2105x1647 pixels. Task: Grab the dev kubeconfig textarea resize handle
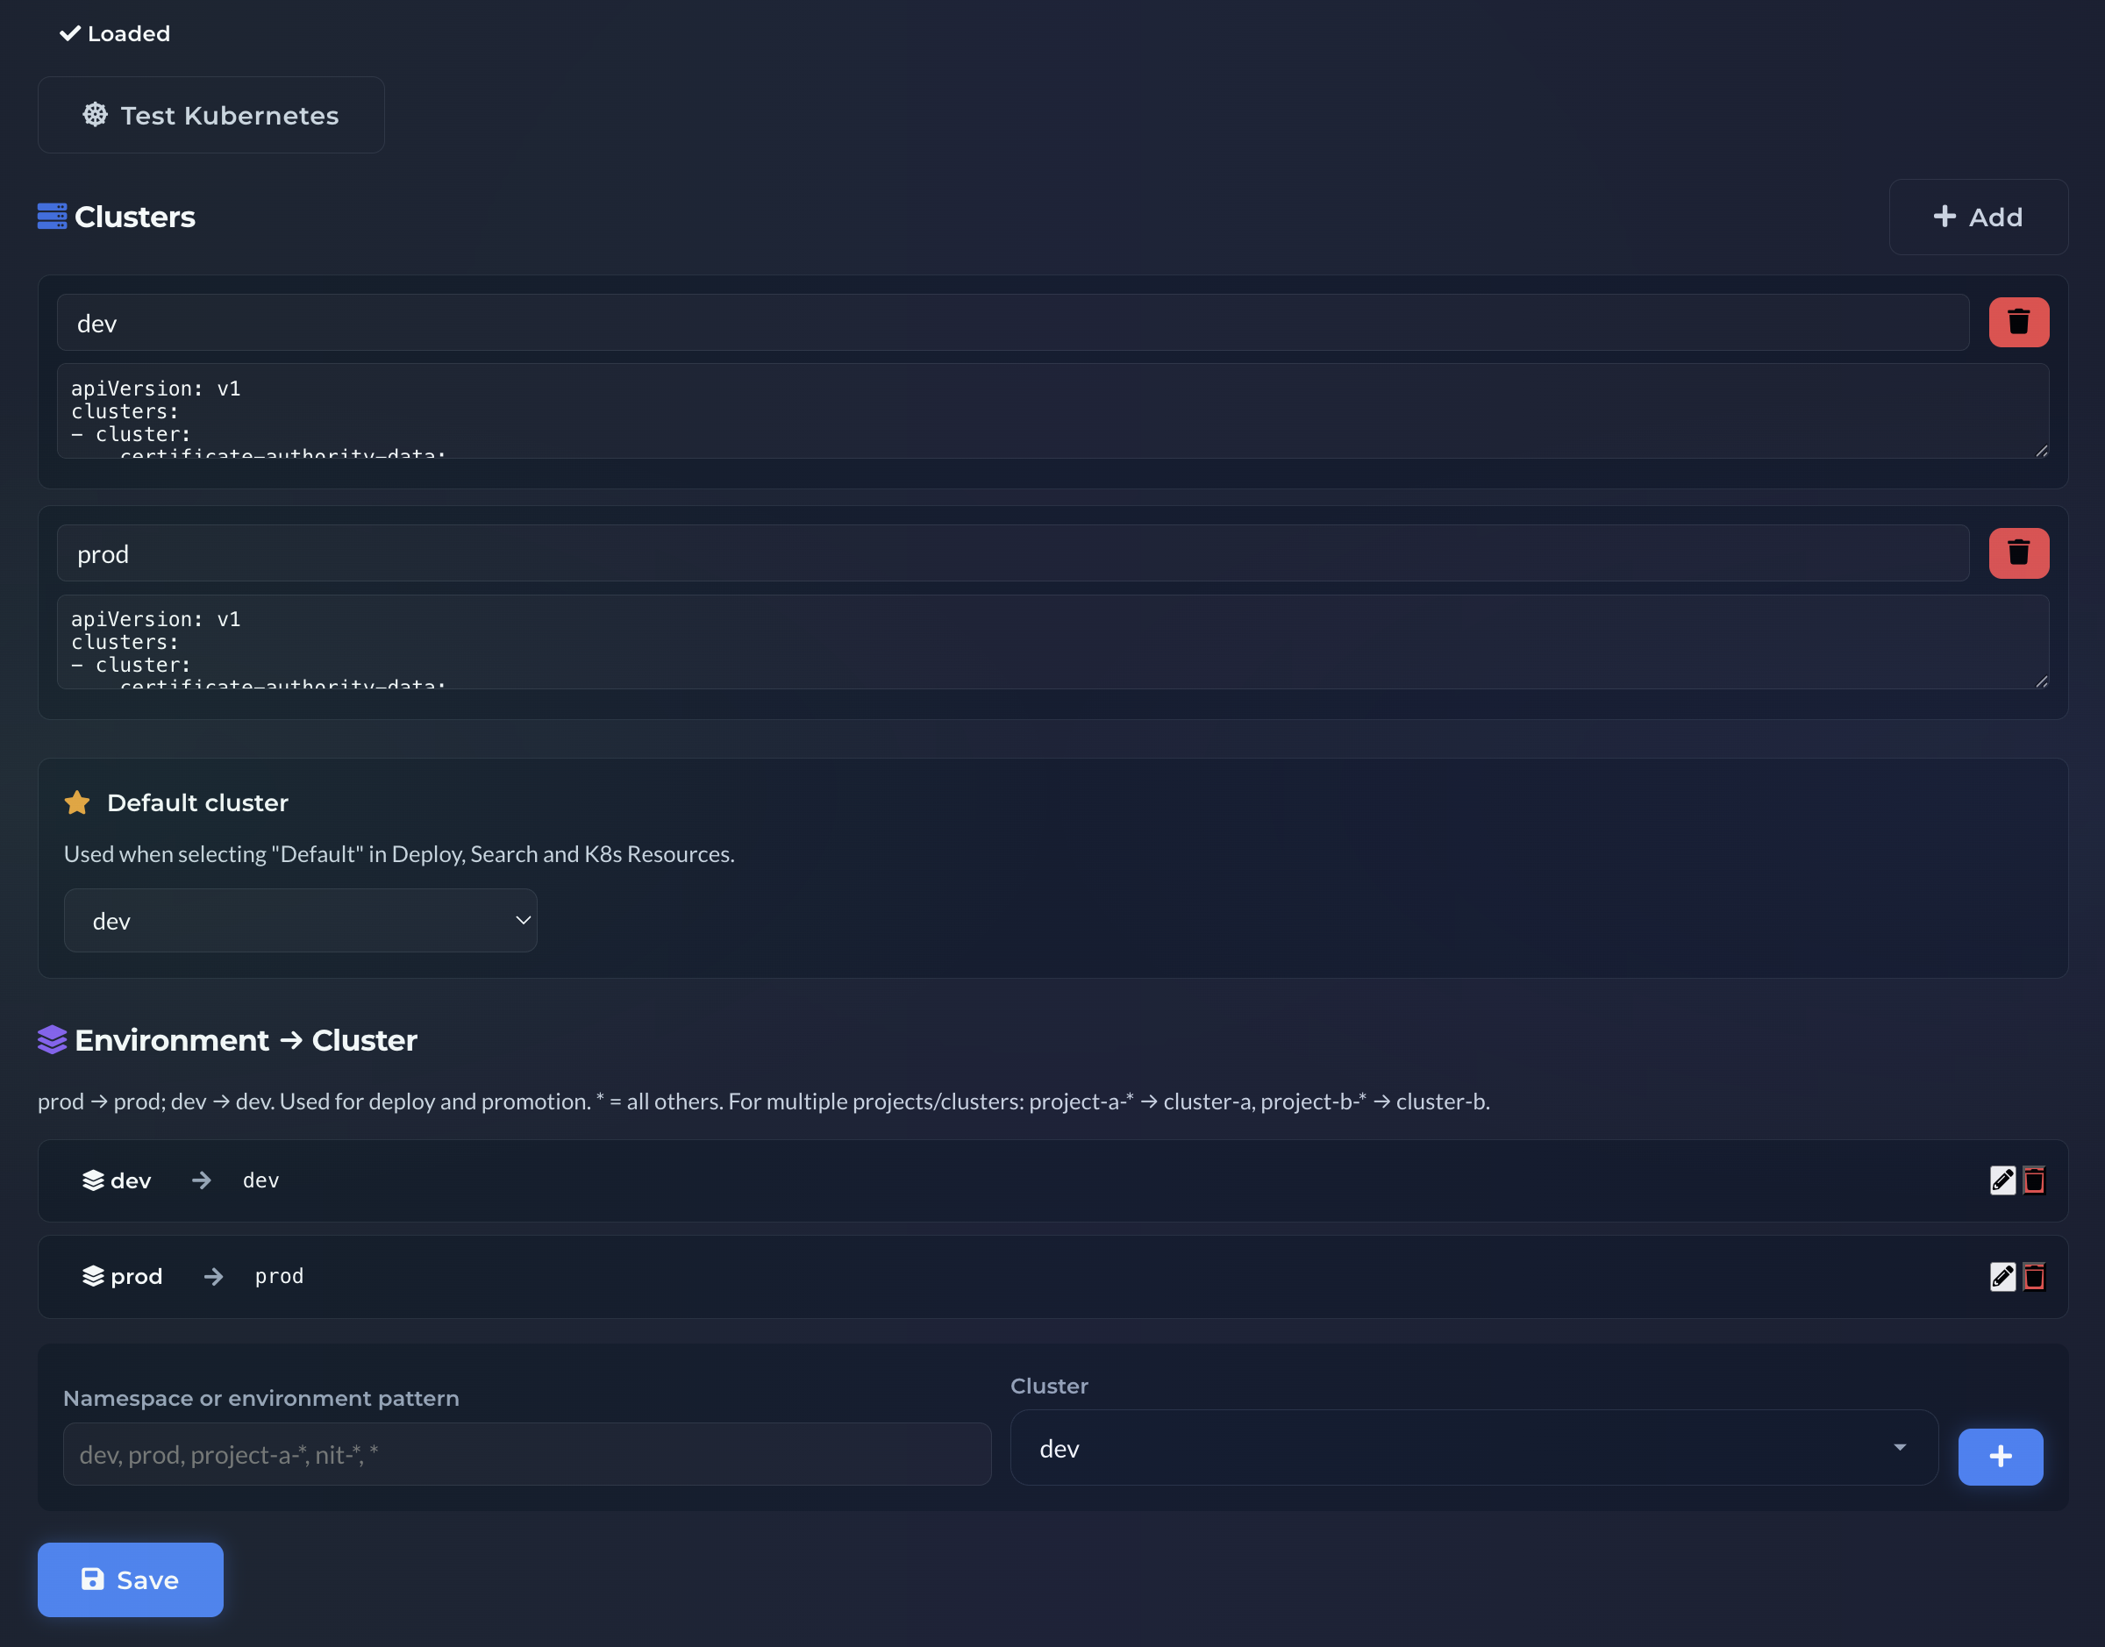(2041, 452)
